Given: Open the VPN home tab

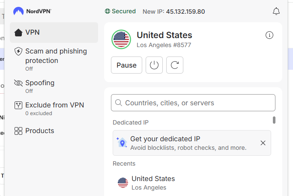Looking at the screenshot, I should tap(54, 33).
